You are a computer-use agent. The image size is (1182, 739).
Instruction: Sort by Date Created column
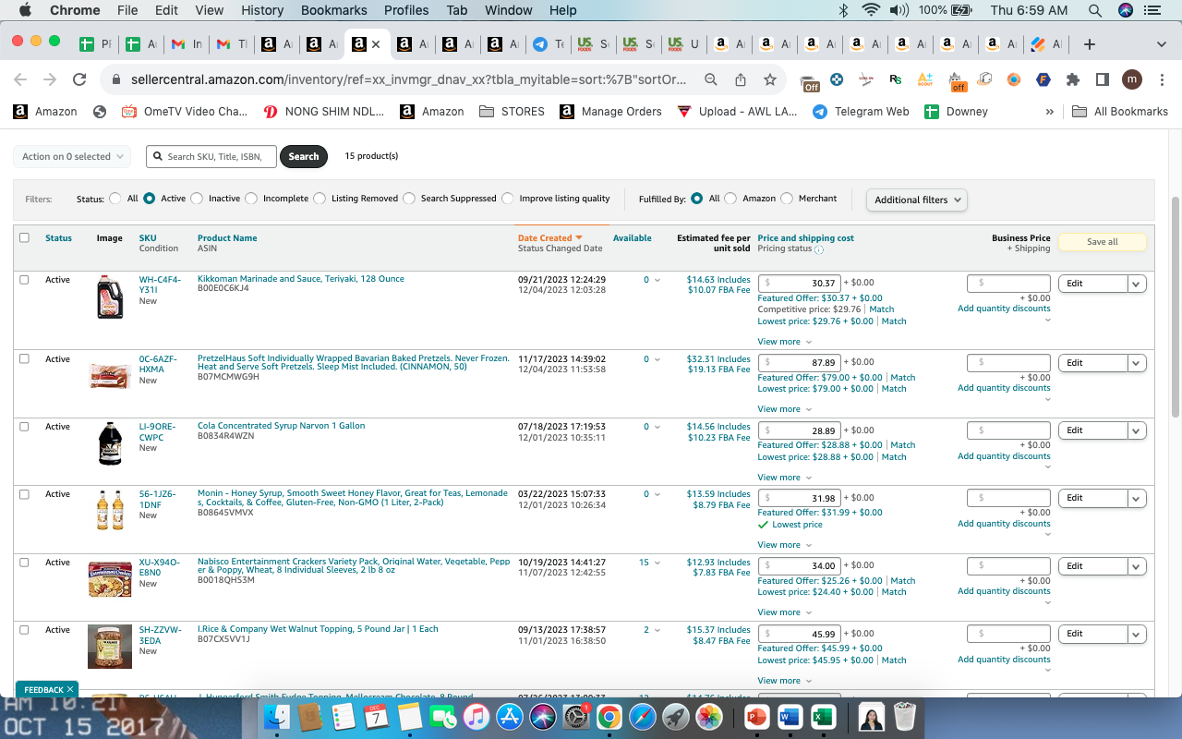(x=550, y=238)
